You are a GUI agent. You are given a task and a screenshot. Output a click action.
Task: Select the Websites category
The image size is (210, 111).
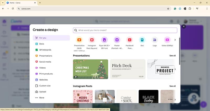point(51,80)
